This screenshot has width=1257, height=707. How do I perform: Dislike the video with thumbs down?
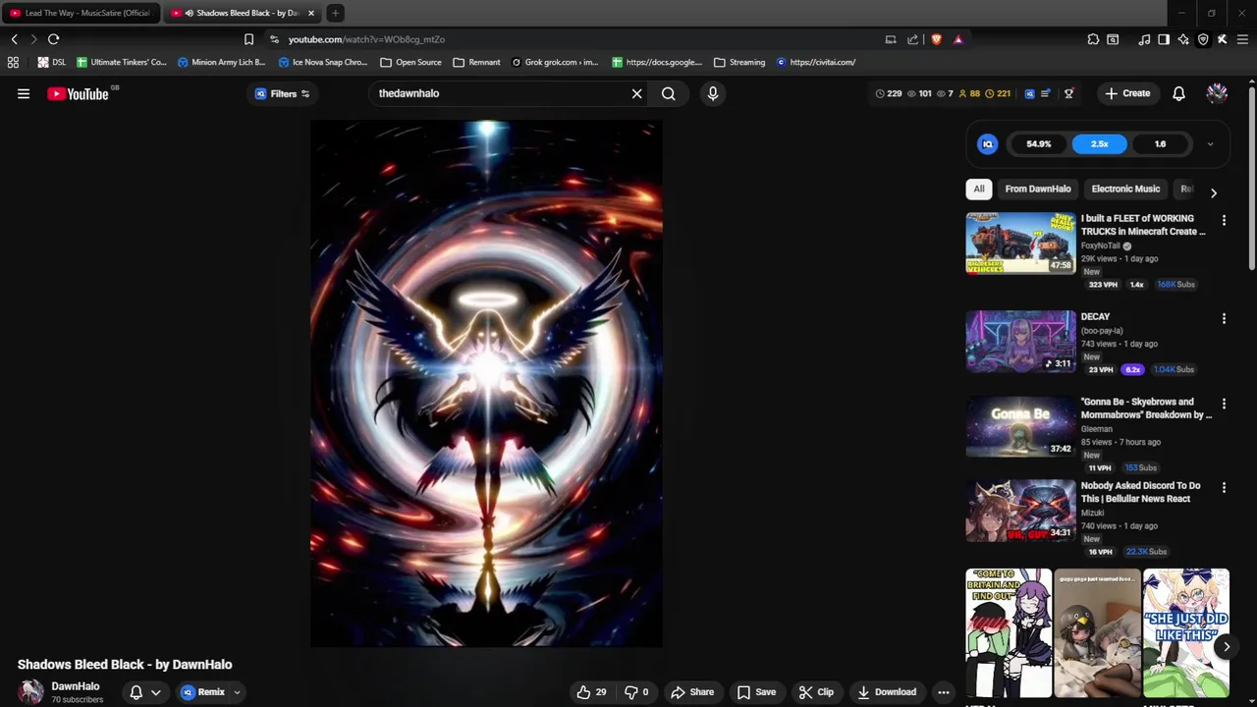pos(638,692)
